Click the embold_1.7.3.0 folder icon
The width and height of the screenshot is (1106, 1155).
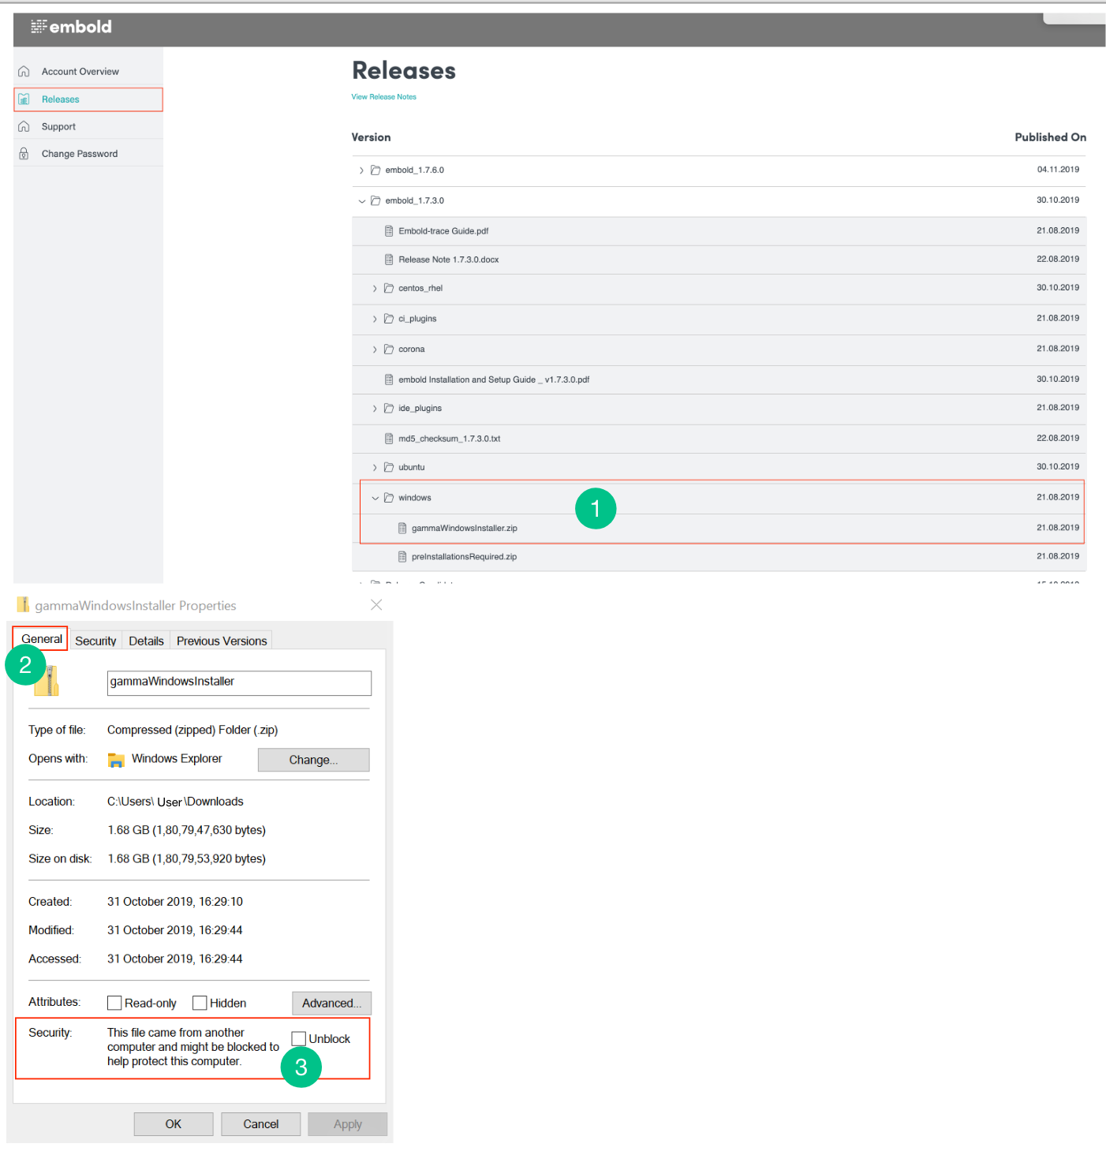(x=376, y=201)
